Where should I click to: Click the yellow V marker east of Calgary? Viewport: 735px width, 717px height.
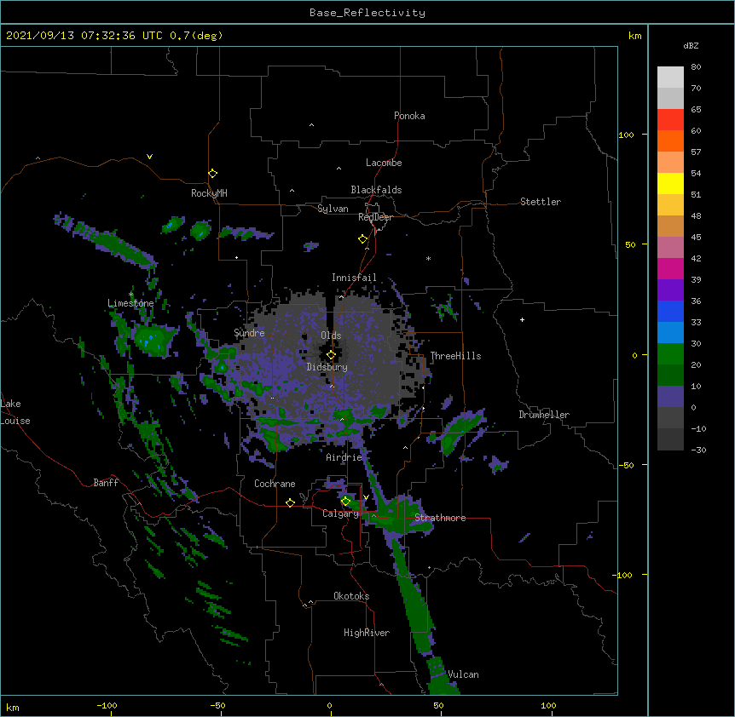click(x=366, y=497)
